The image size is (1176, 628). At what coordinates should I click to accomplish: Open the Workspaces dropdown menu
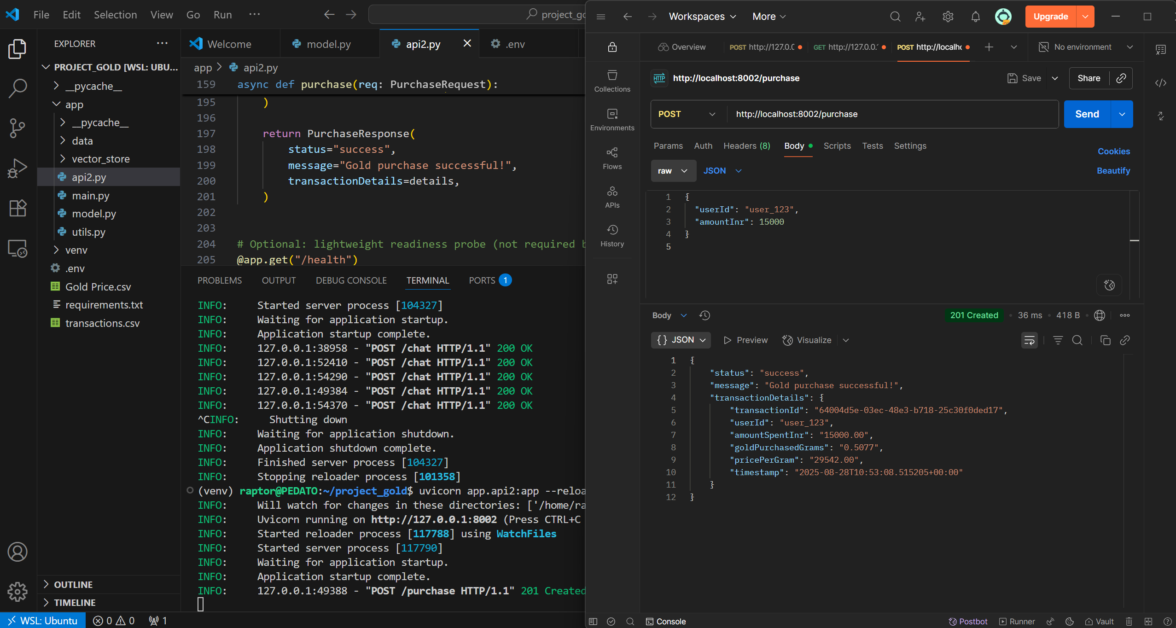pos(702,17)
